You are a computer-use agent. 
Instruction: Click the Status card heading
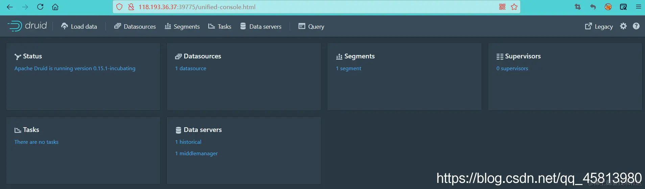[32, 56]
